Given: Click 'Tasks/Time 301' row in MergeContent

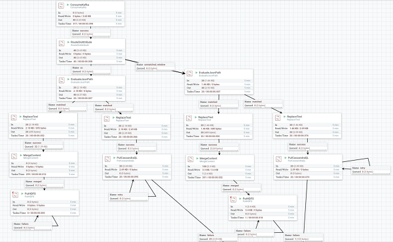Looking at the screenshot, I should point(220,178).
